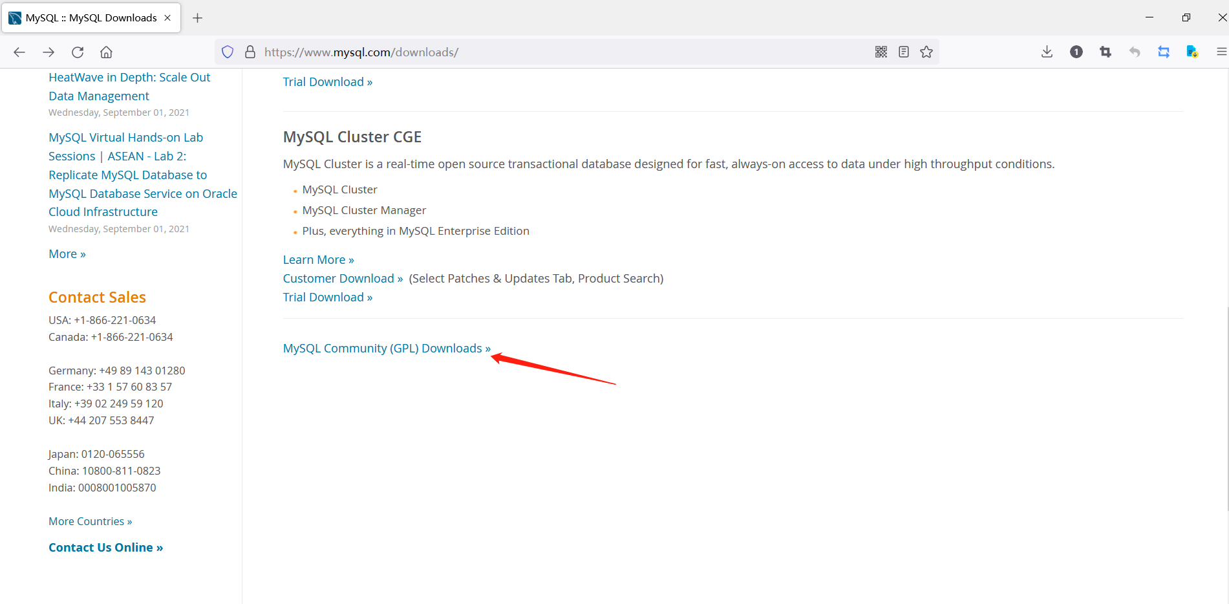Generate QR code for this page
Screen dimensions: 1229x604
tap(881, 52)
